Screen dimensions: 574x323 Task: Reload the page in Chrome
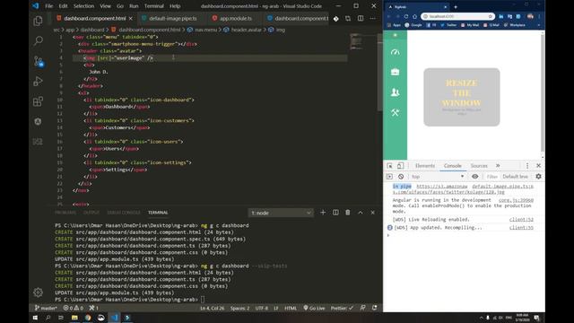[406, 16]
